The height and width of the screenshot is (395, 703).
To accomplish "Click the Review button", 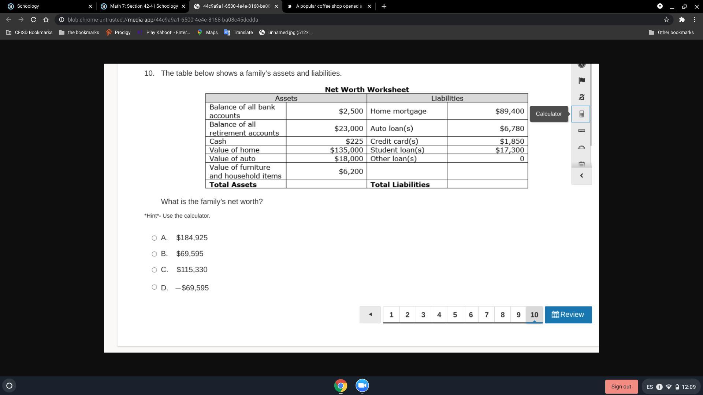I will pos(568,315).
